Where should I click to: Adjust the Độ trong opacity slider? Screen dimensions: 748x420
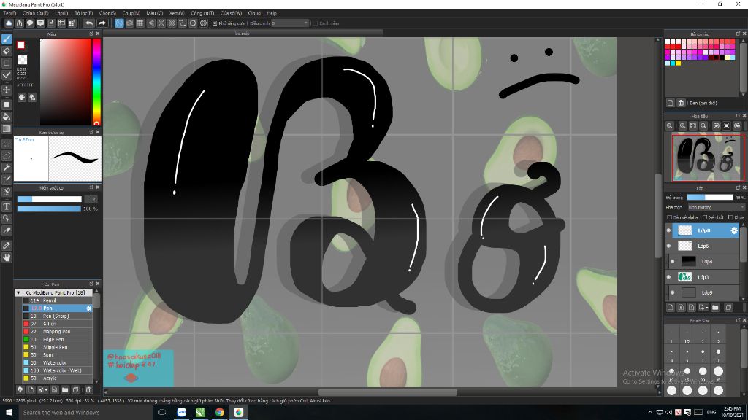pos(709,197)
